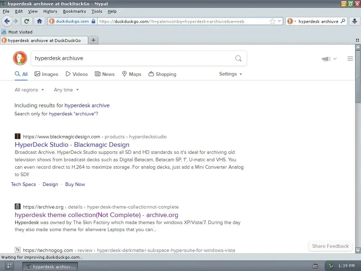Click the Blackmagic Design favicon
The height and width of the screenshot is (271, 361).
pos(18,136)
